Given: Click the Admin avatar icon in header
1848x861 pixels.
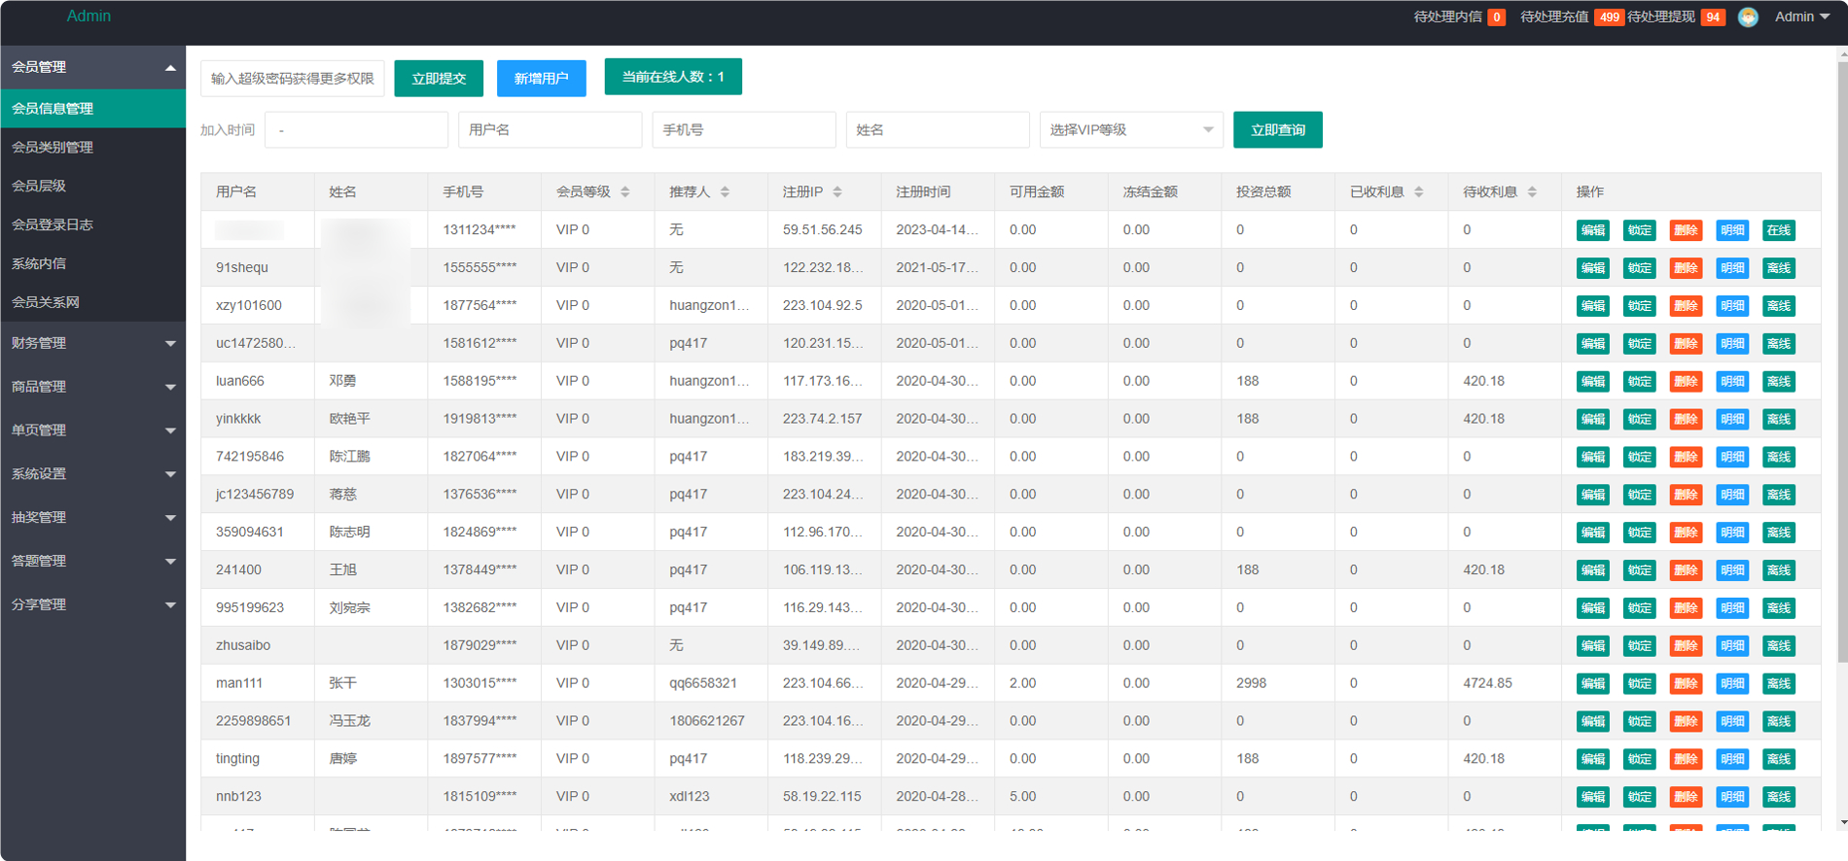Looking at the screenshot, I should (1747, 17).
